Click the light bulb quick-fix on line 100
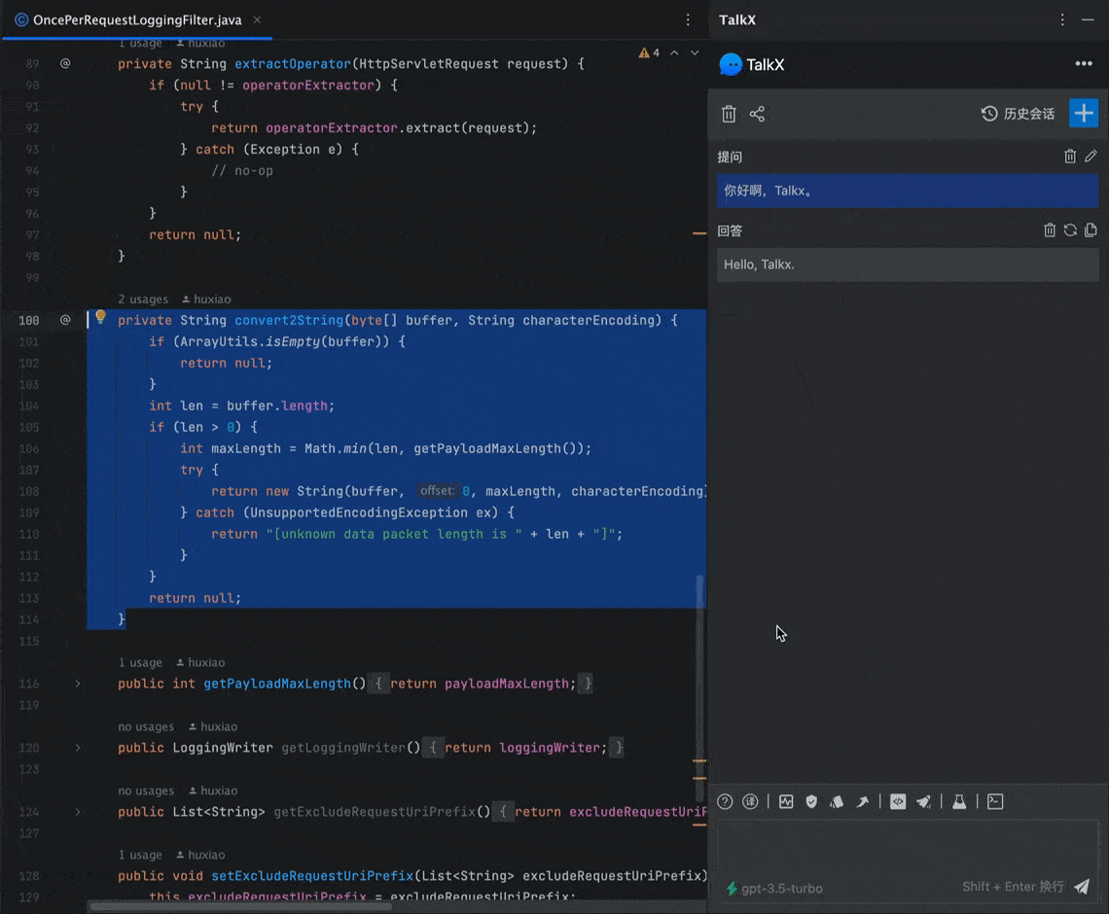 (100, 317)
